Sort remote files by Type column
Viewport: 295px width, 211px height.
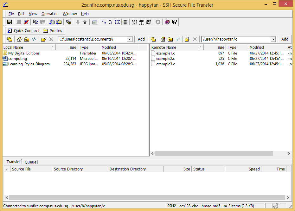tap(237, 48)
